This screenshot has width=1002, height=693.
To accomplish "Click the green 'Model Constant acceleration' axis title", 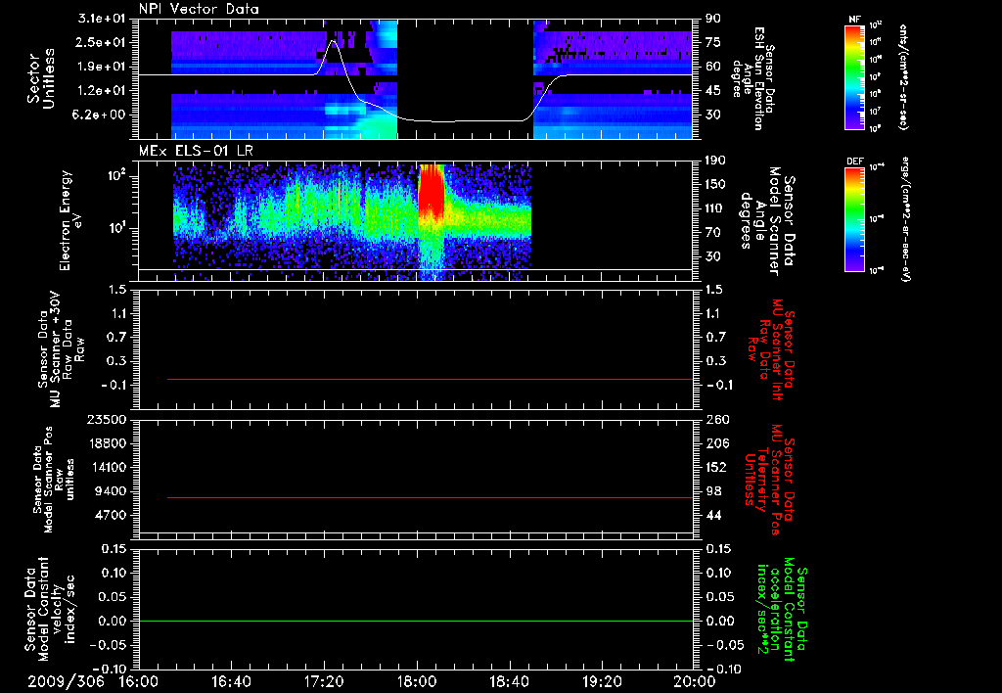I will pyautogui.click(x=781, y=609).
